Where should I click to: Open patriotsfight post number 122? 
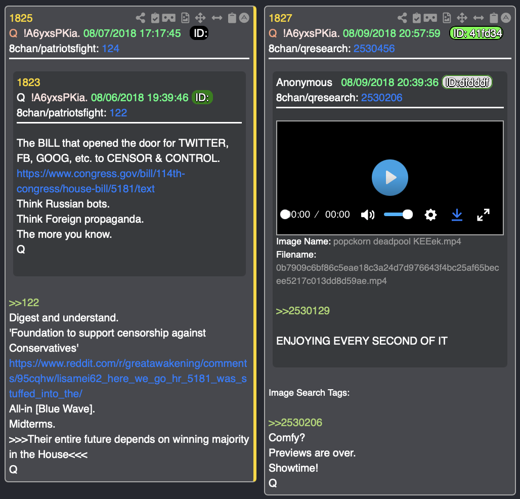click(x=118, y=113)
